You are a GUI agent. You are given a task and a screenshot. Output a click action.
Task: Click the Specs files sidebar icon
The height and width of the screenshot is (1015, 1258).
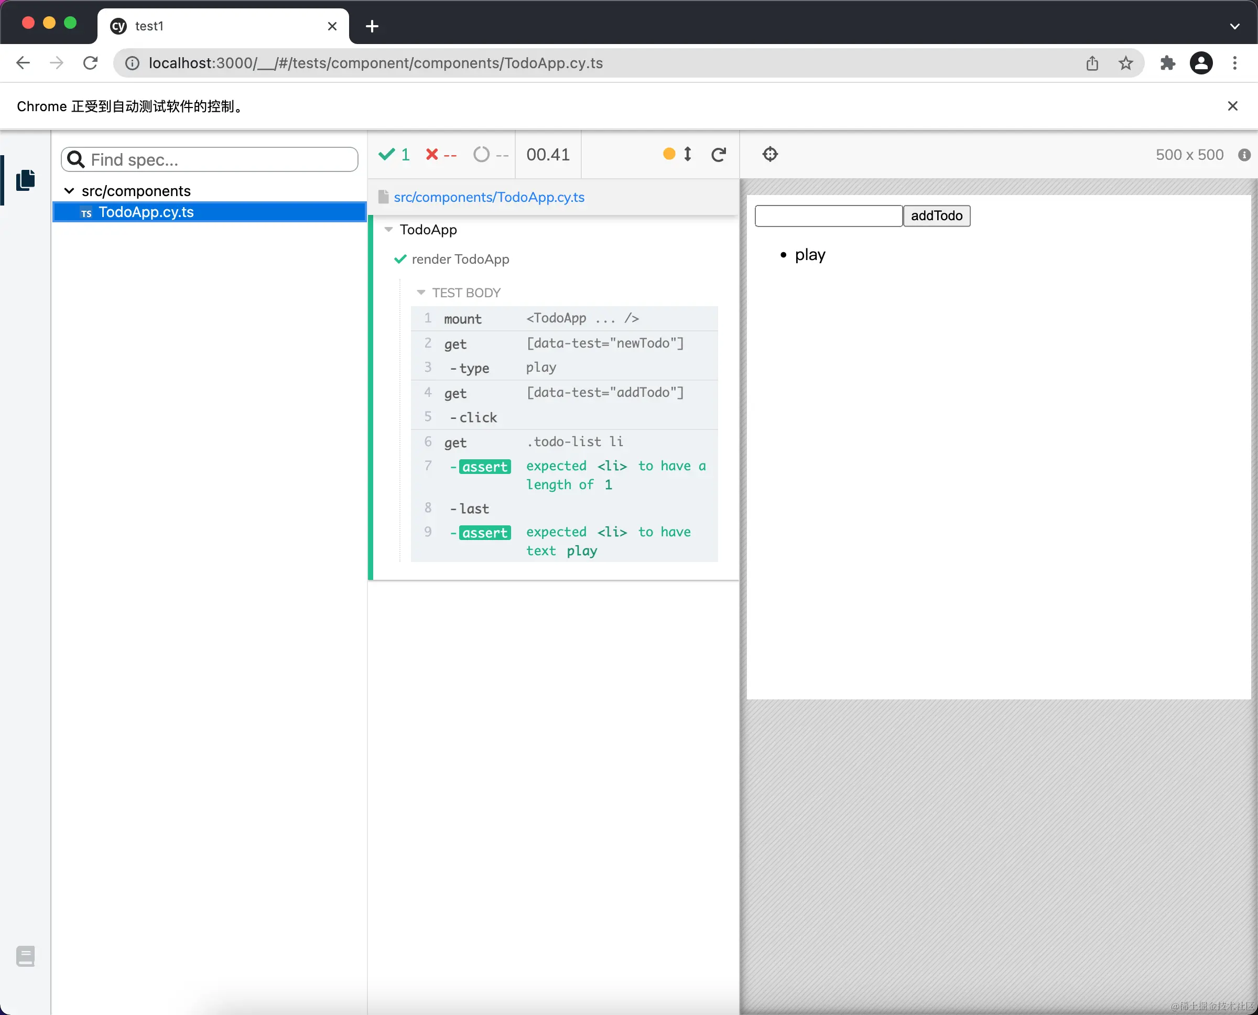click(x=25, y=179)
